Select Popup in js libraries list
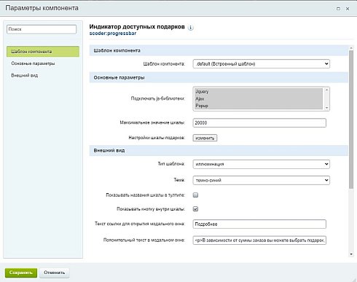Viewport: 357px width, 282px height. tap(259, 106)
